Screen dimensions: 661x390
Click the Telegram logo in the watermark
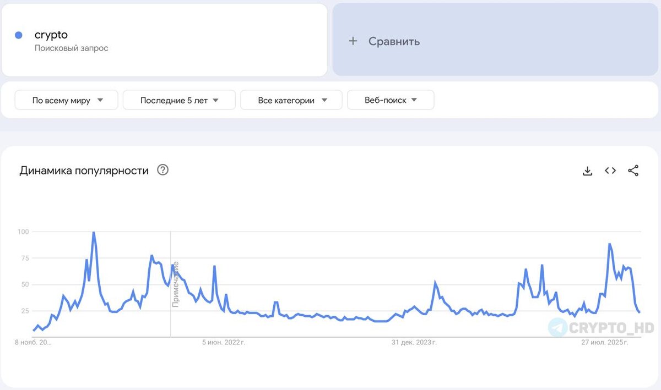pos(558,327)
